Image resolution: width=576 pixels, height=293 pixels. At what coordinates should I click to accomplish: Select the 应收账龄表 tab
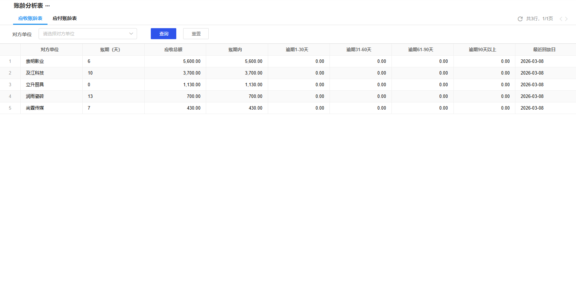click(30, 19)
